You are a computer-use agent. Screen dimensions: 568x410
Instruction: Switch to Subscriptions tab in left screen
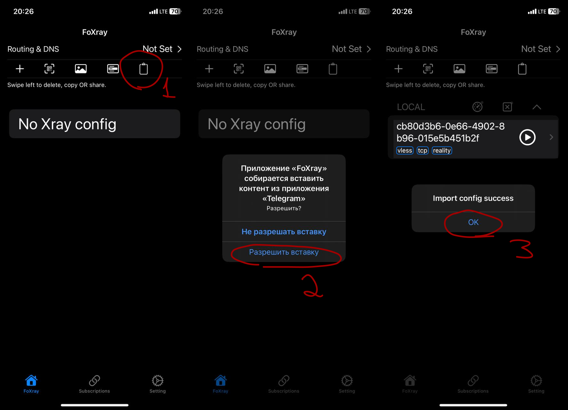(x=95, y=384)
